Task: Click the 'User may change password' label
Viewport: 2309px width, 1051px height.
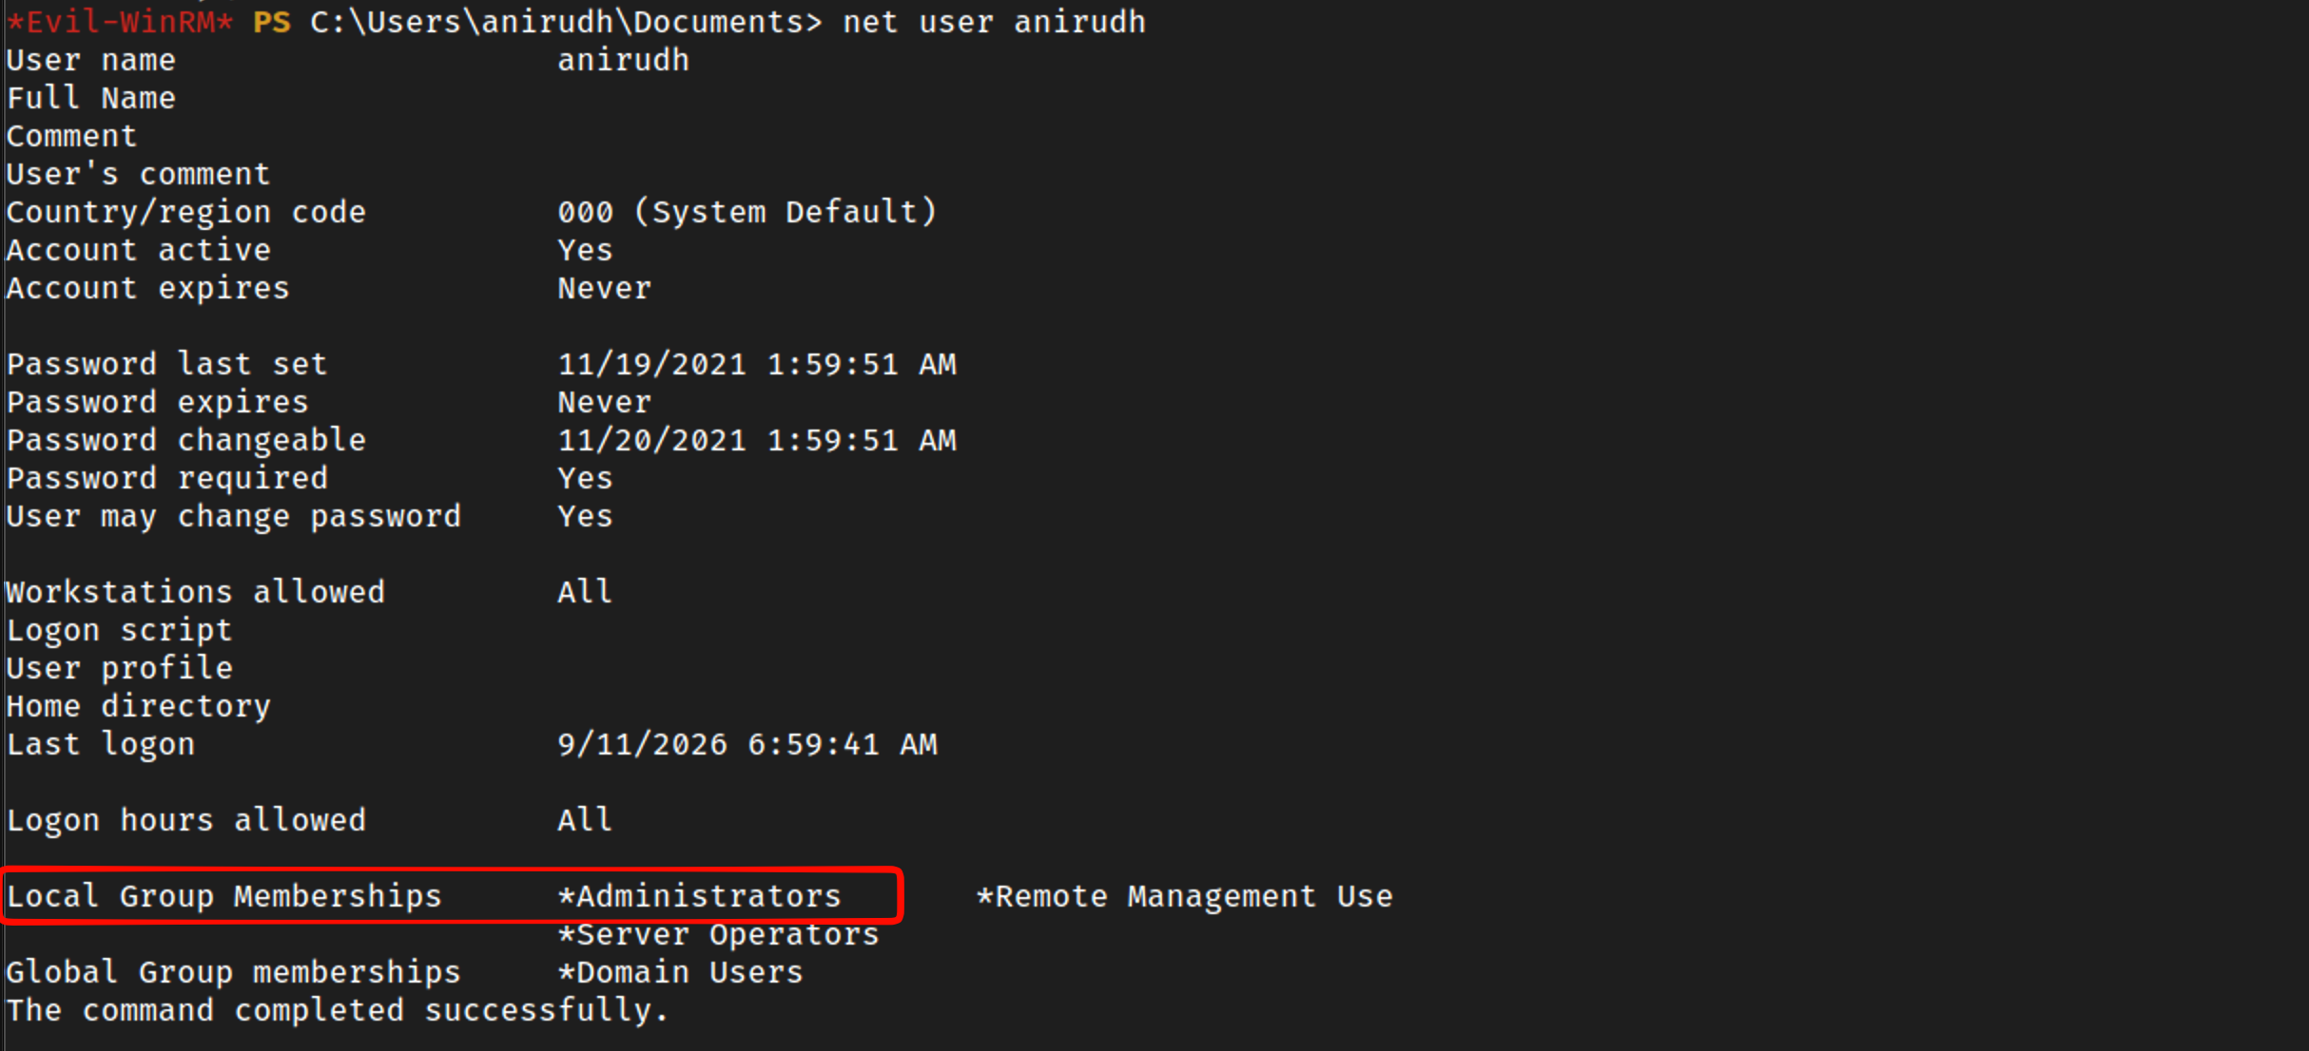Action: click(233, 516)
